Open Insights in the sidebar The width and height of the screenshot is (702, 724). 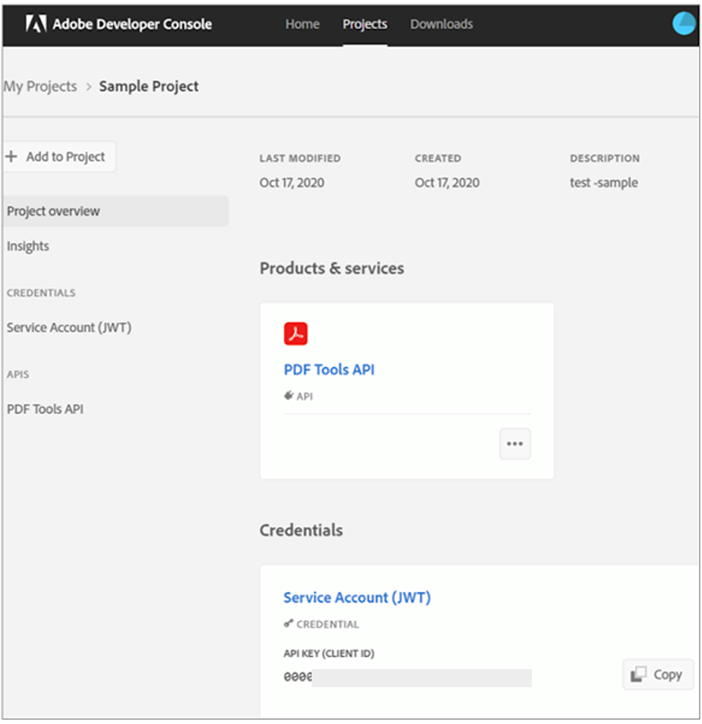pyautogui.click(x=28, y=246)
